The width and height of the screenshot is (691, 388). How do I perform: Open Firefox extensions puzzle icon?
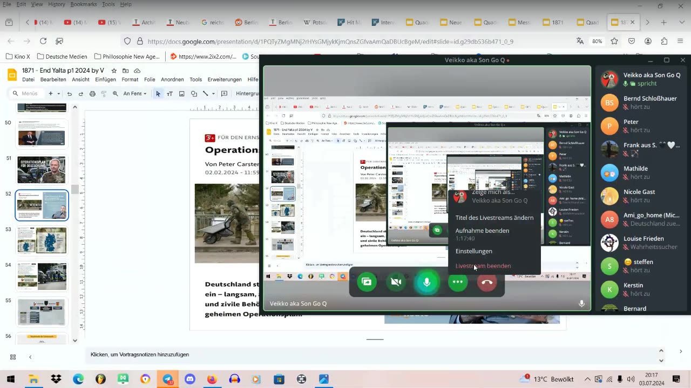664,41
